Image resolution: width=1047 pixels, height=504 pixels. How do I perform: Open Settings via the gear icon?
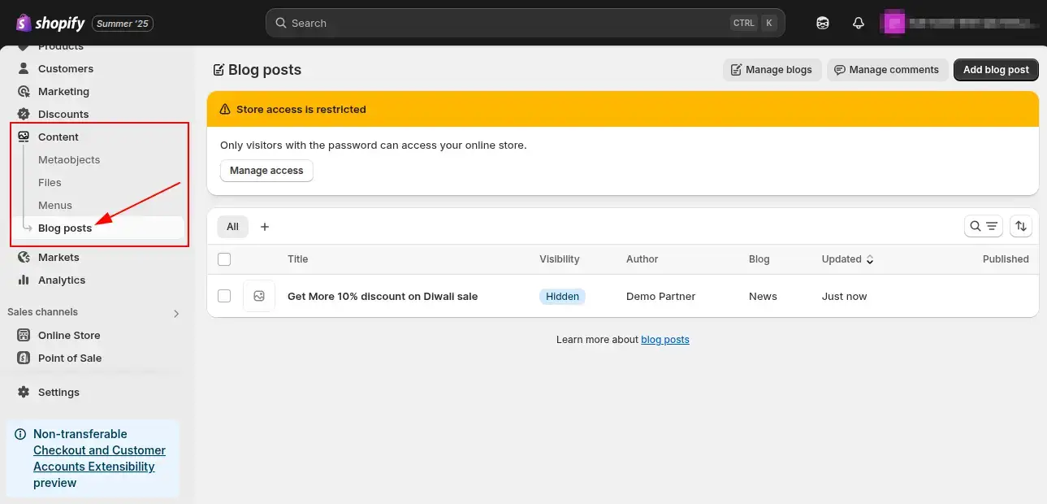coord(24,392)
